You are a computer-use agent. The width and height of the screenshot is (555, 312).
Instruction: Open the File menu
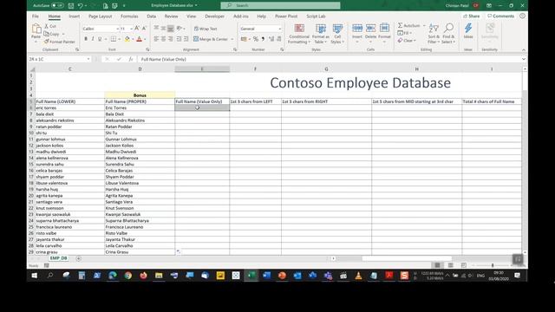36,16
